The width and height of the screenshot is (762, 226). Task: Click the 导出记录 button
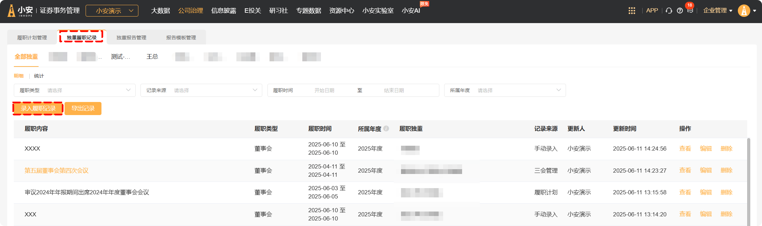tap(83, 109)
